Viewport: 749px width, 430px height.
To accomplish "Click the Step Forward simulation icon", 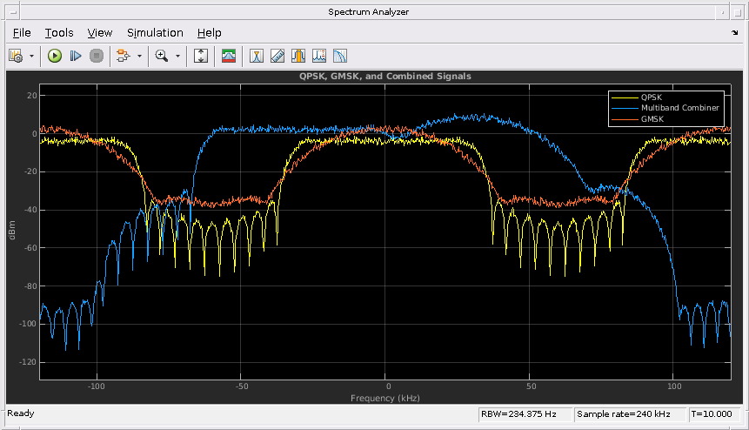I will click(x=76, y=56).
